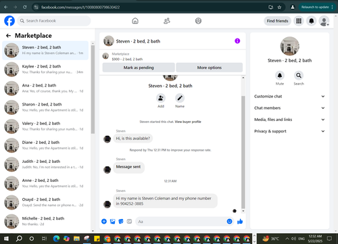Open Judith conversation in list
Screen dimensions: 338x244
pyautogui.click(x=45, y=164)
